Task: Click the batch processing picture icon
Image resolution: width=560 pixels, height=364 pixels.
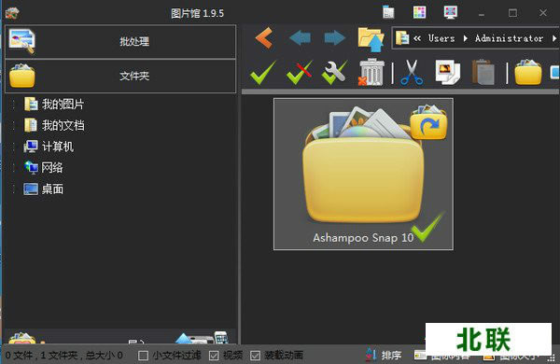Action: click(21, 41)
